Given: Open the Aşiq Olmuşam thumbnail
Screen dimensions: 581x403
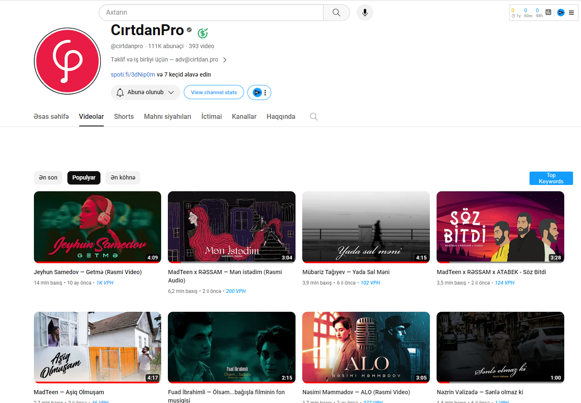Looking at the screenshot, I should click(x=98, y=347).
